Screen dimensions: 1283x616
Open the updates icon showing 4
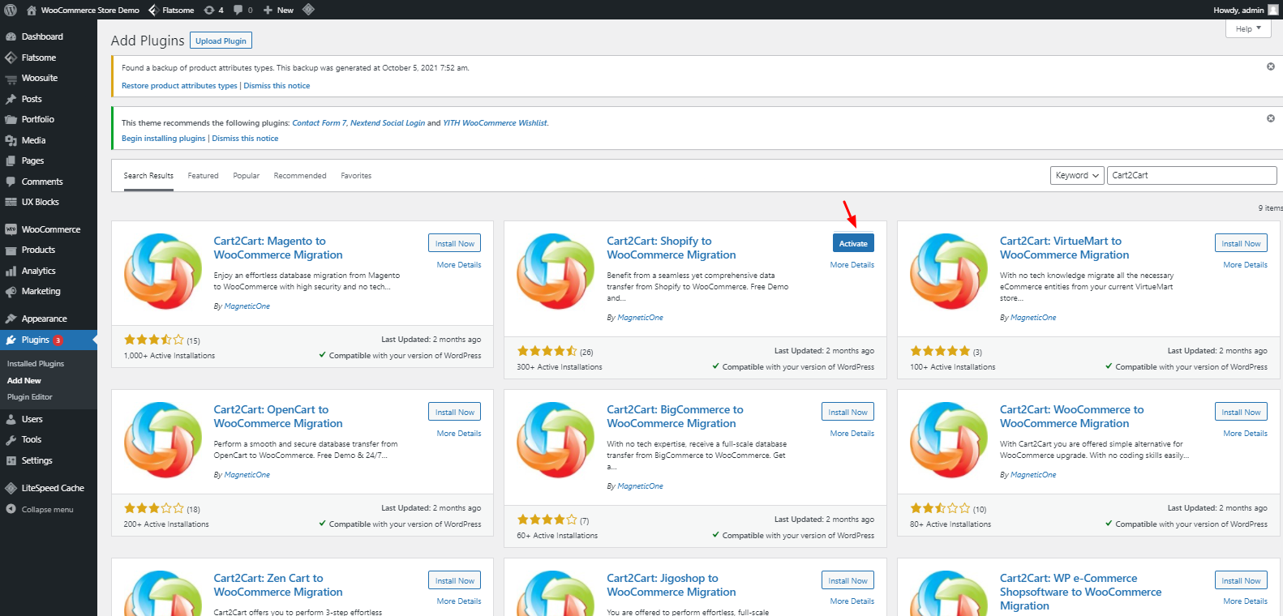(213, 10)
